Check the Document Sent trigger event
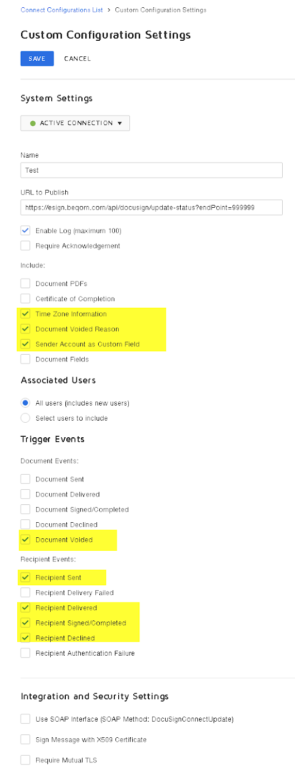Image resolution: width=295 pixels, height=778 pixels. [x=25, y=479]
